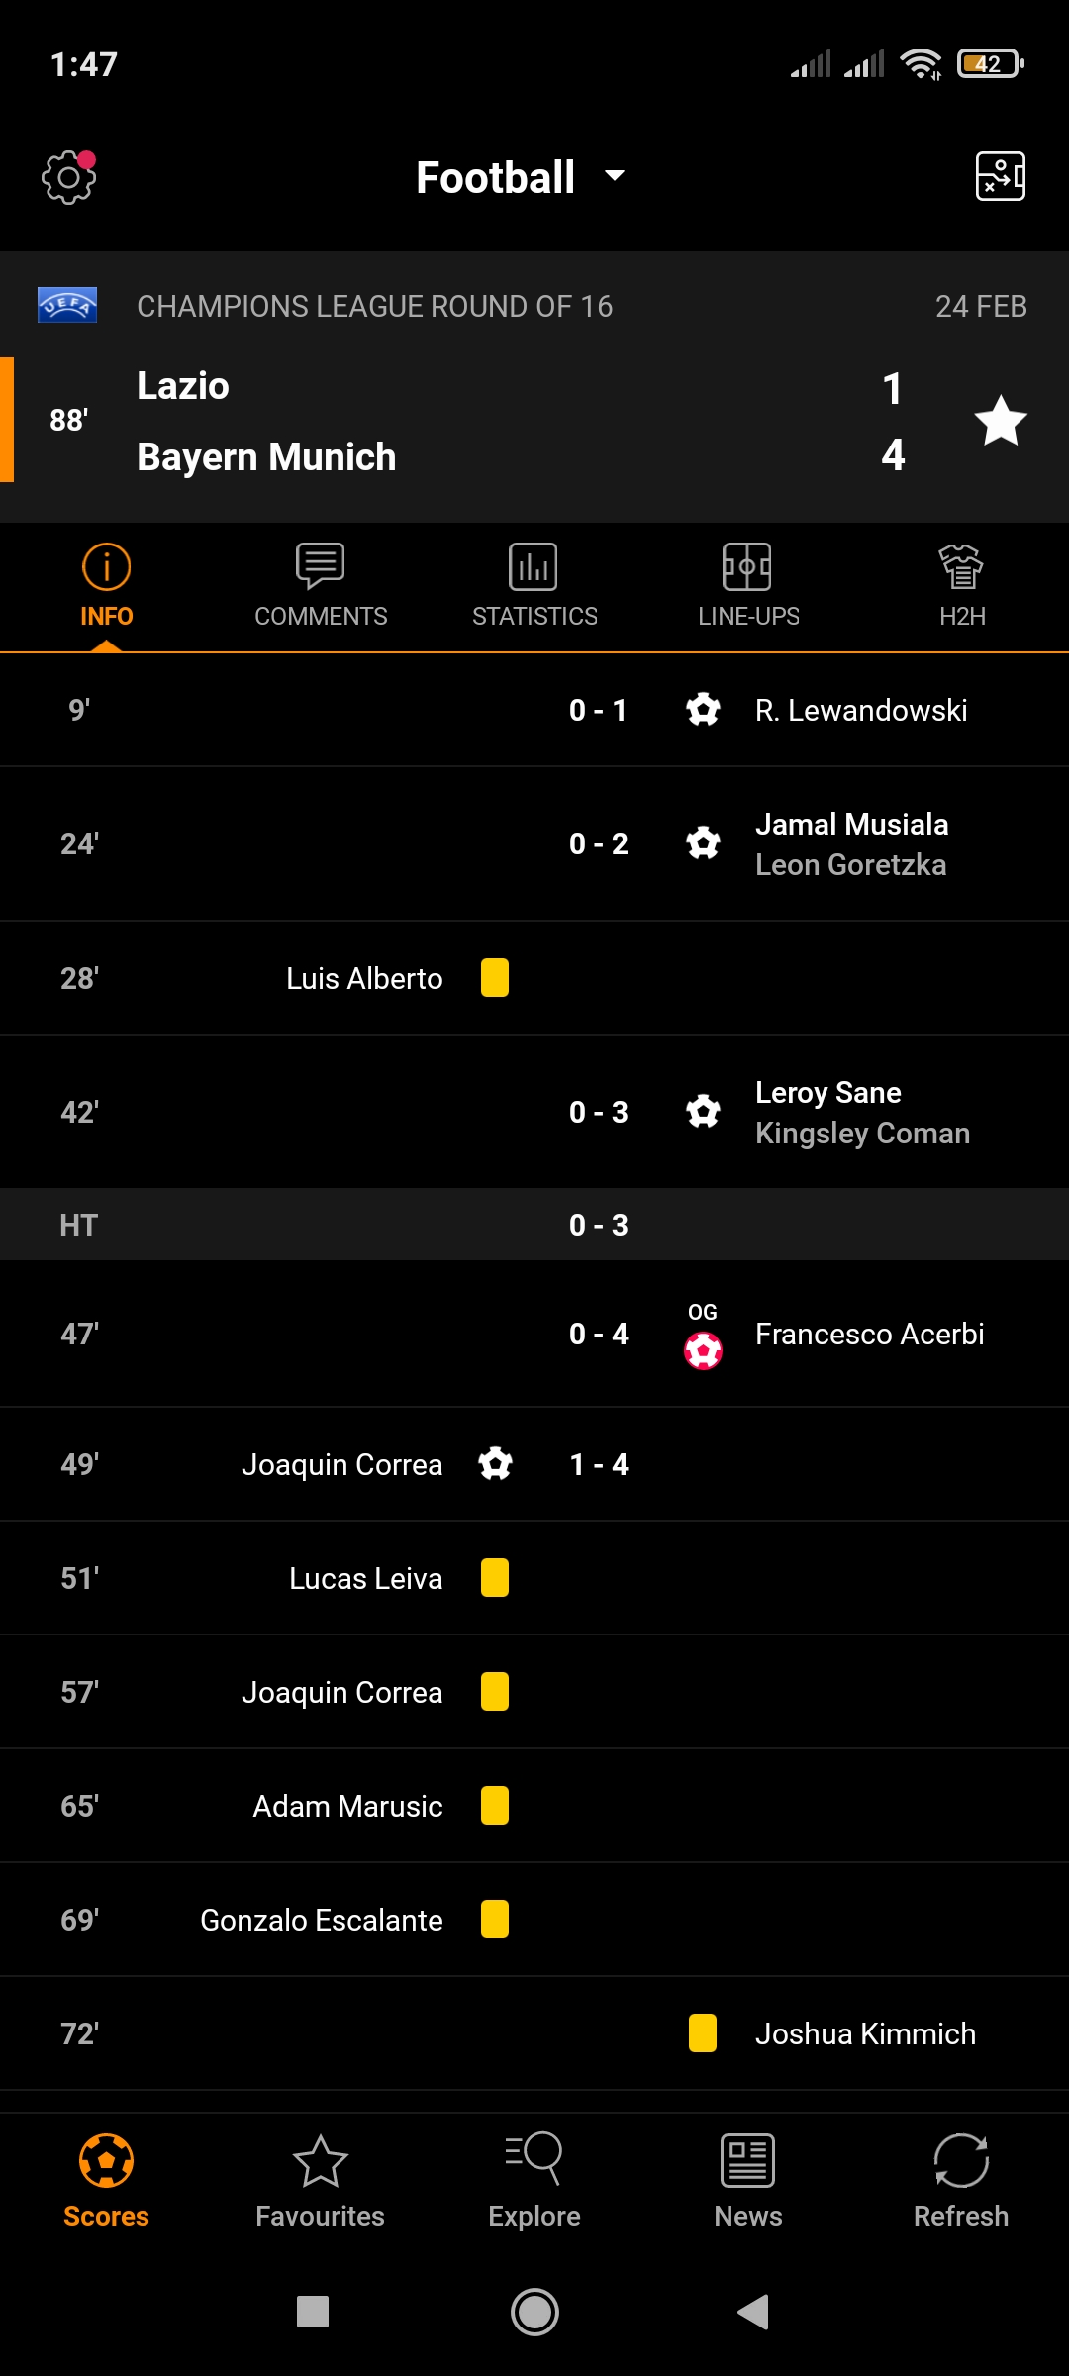1069x2376 pixels.
Task: Refresh the live scores
Action: (x=961, y=2179)
